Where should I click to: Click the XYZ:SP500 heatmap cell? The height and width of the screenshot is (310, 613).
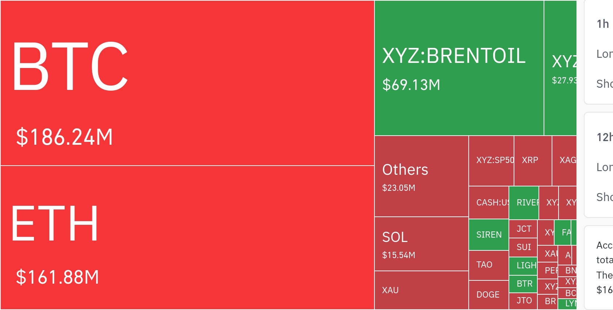pyautogui.click(x=491, y=160)
